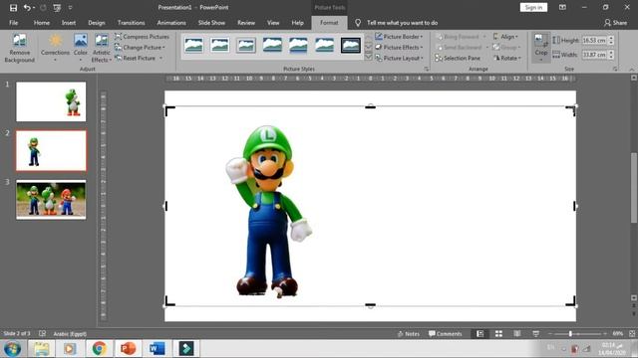Select the black-framed picture style
Viewport: 638px width, 358px height.
tap(350, 45)
